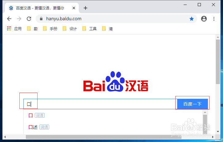Focus the Baidu Hanyu search input
This screenshot has height=142, width=223.
[x=100, y=104]
